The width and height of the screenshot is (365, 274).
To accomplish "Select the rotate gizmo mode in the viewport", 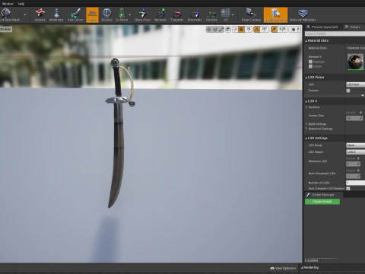I will coord(215,30).
